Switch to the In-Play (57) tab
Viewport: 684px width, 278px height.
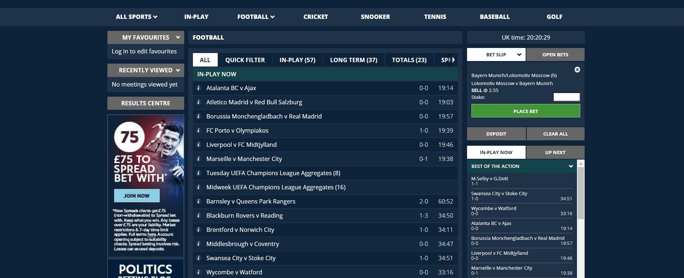(x=297, y=60)
